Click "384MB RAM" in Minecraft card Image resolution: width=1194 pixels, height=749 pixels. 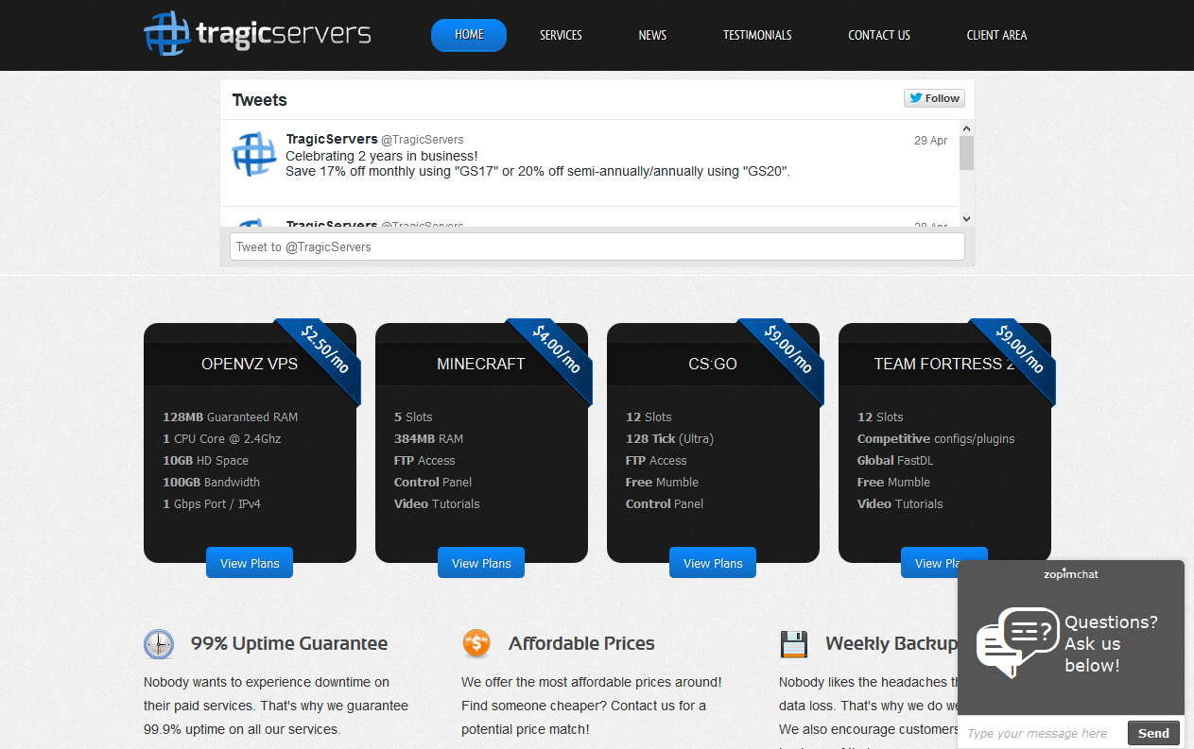(428, 438)
